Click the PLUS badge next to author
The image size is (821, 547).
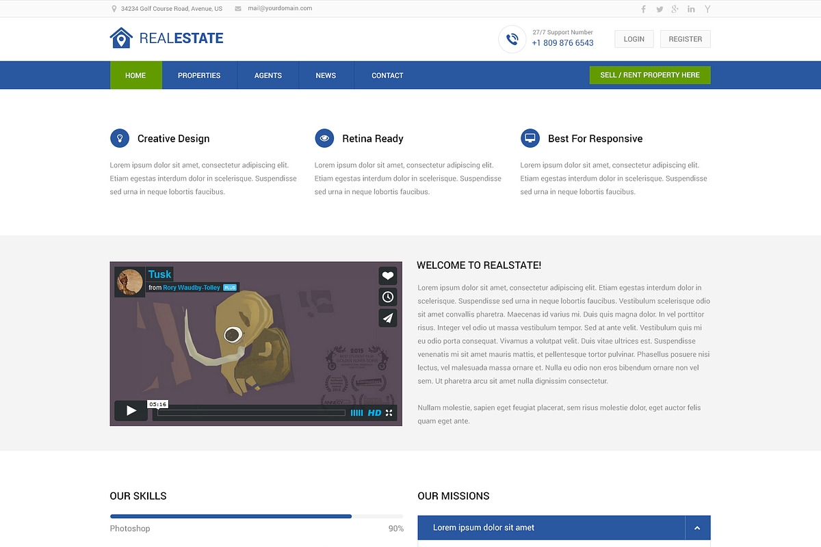230,288
